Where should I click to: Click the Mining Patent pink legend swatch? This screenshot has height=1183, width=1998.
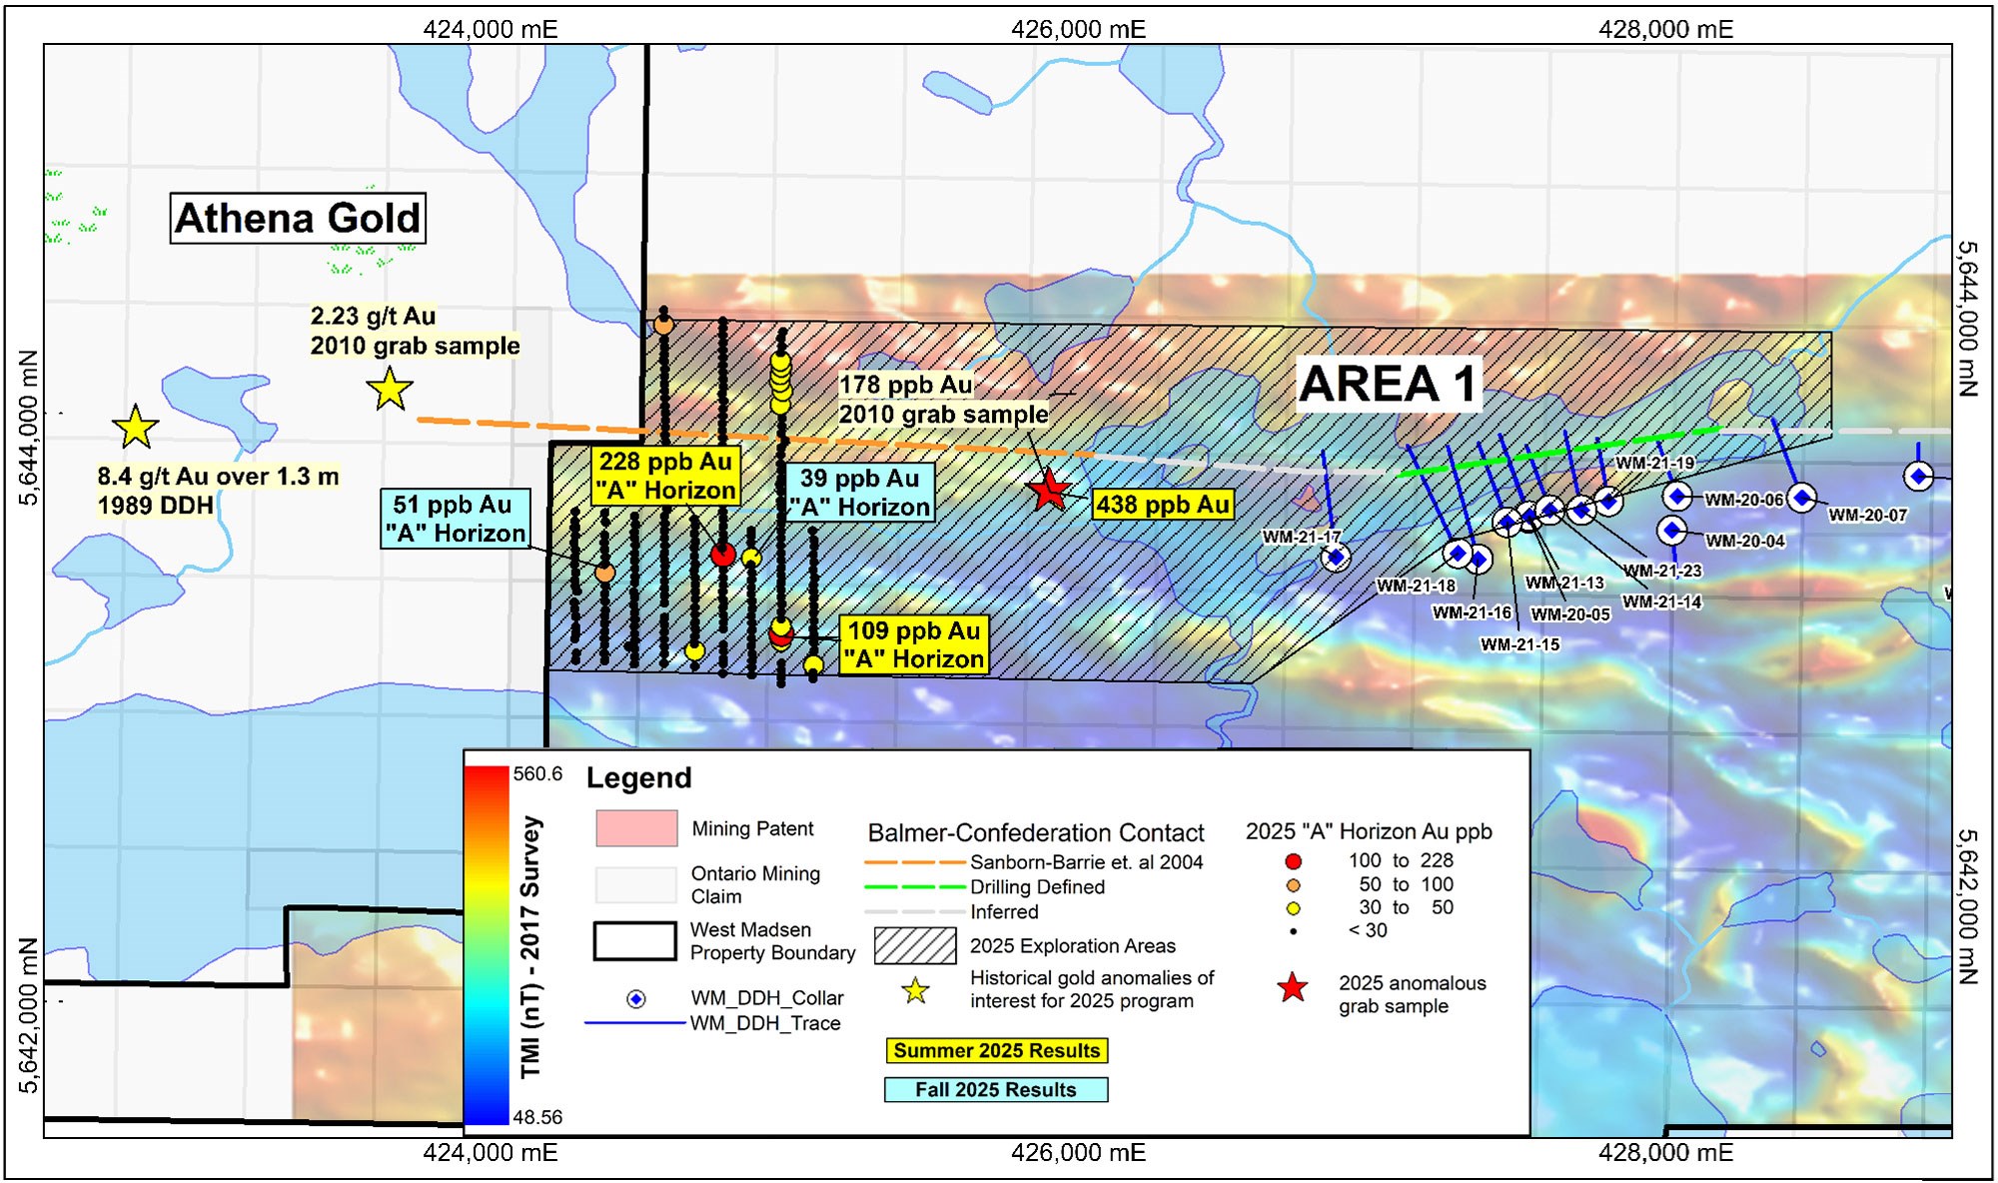[x=636, y=828]
